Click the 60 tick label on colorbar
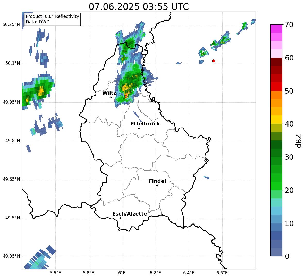 [289, 58]
